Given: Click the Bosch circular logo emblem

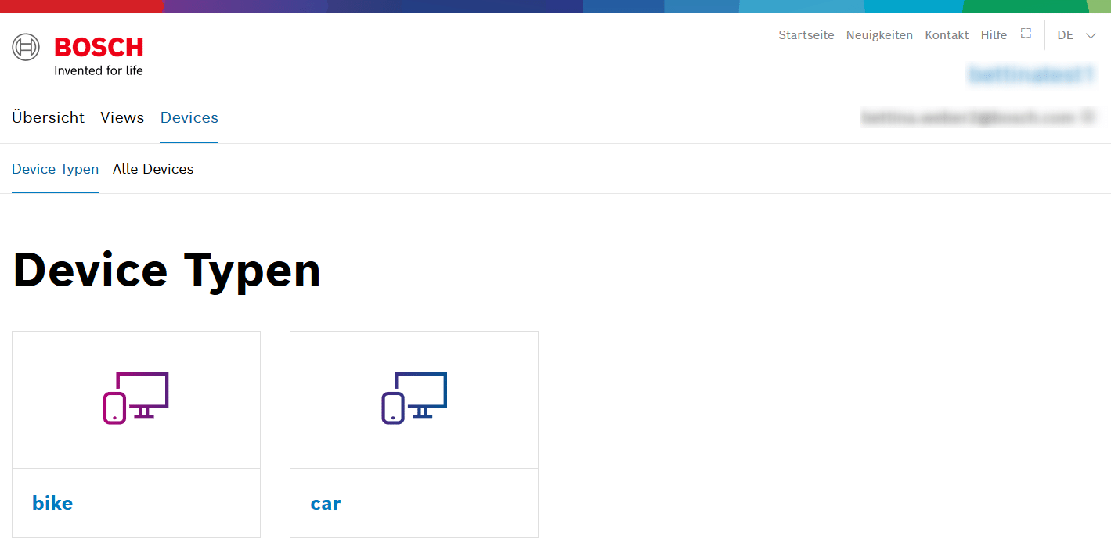Looking at the screenshot, I should 26,47.
